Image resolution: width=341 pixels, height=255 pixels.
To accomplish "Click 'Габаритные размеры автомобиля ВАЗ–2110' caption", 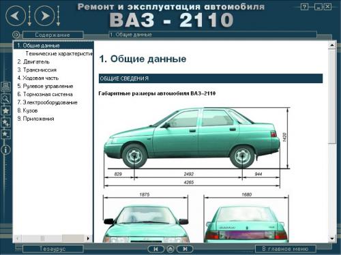I will [x=157, y=93].
